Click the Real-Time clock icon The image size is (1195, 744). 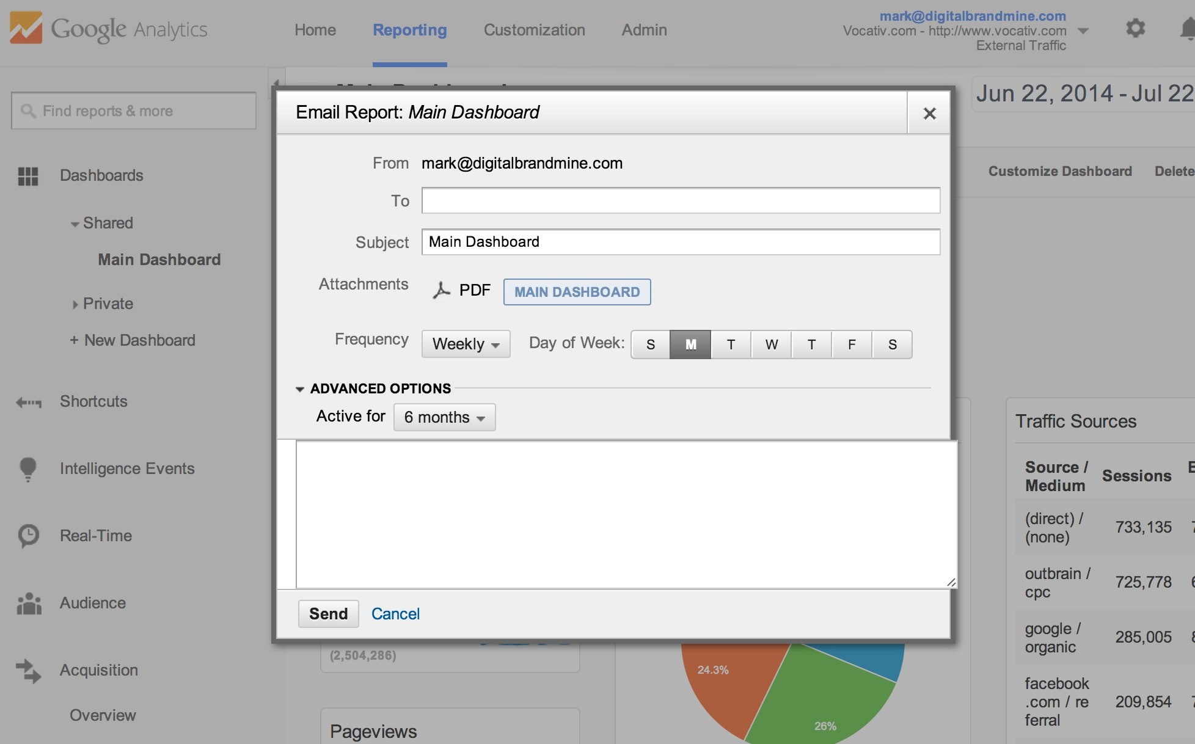click(x=28, y=536)
